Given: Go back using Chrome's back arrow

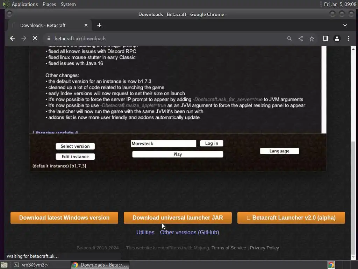Looking at the screenshot, I should [13, 39].
